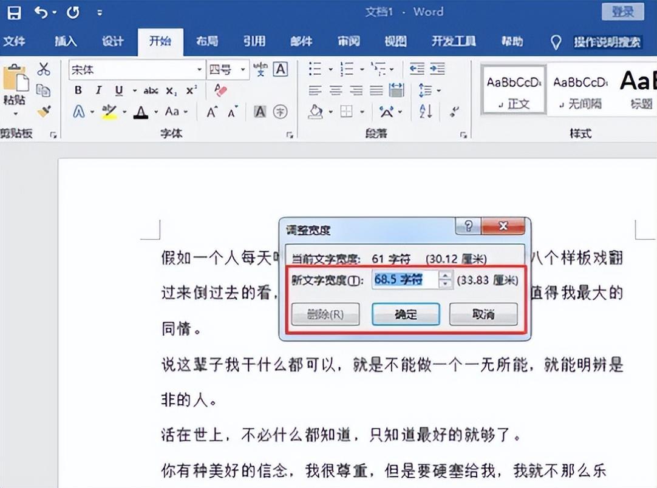657x488 pixels.
Task: Increase font size with the larger A
Action: click(x=211, y=112)
